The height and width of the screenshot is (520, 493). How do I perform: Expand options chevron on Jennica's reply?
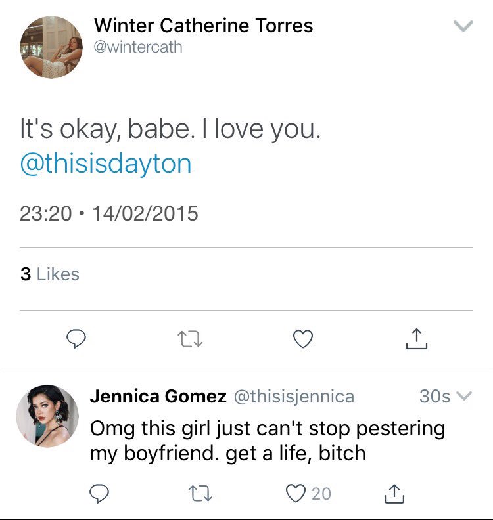[464, 396]
